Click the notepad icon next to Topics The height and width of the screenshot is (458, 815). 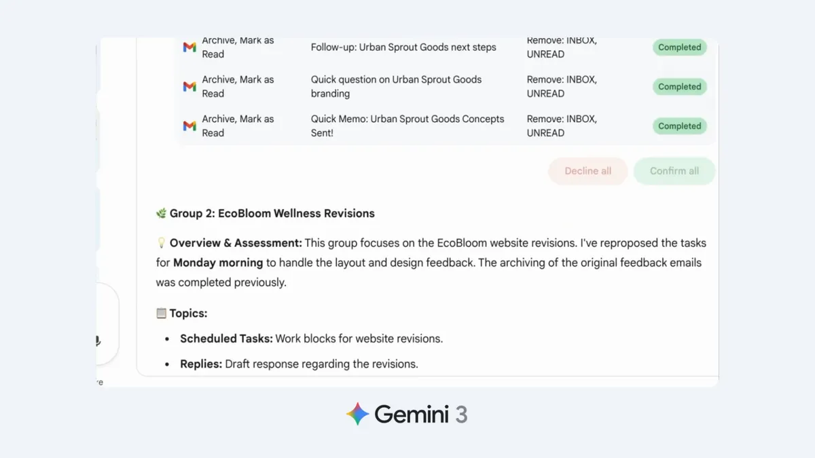point(161,313)
